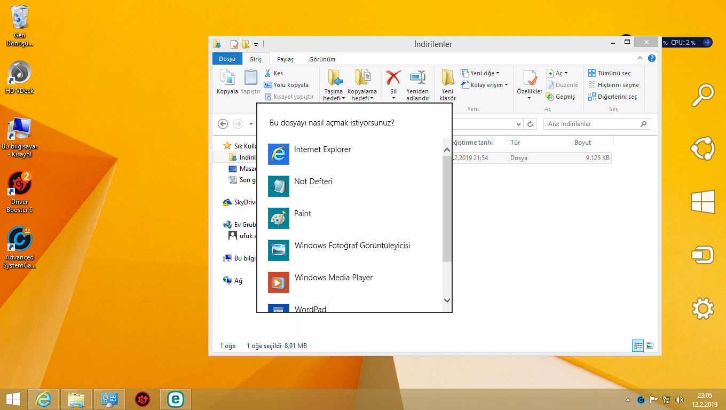Select Ağ in the navigation pane
This screenshot has width=726, height=410.
pos(233,280)
